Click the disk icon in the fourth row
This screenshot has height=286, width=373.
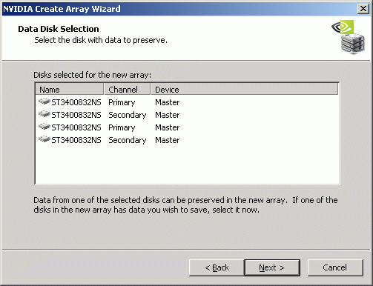44,139
